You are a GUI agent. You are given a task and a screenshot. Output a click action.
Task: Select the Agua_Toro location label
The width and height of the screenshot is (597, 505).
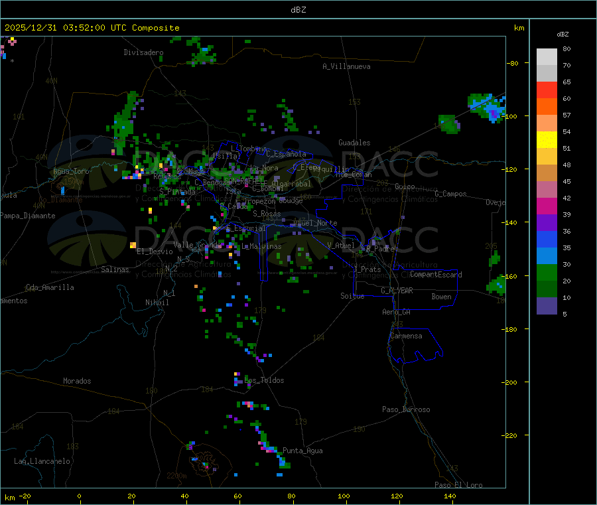click(71, 171)
